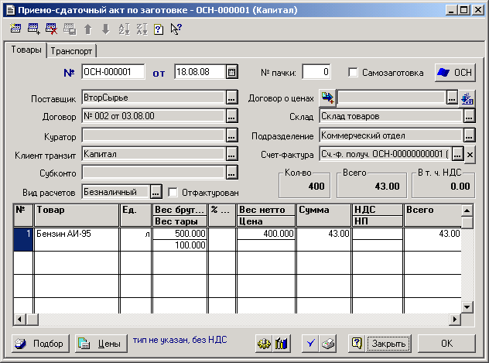Click the print icon near Закрыть
The image size is (489, 363).
(x=328, y=343)
